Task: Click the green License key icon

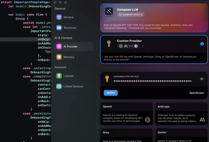Action: (59, 76)
